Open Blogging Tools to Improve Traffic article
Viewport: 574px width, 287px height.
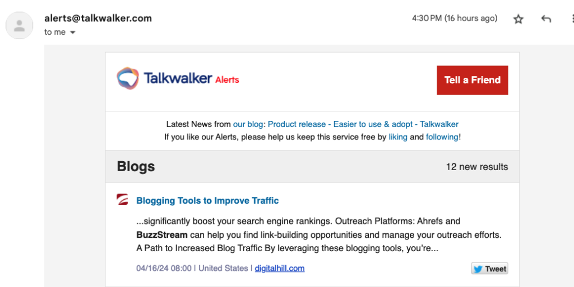[x=207, y=200]
